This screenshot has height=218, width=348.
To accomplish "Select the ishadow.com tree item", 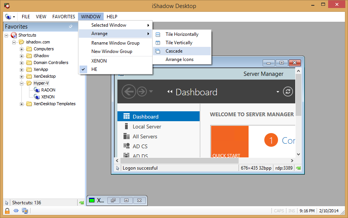I will click(38, 42).
